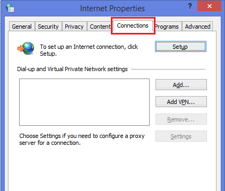The height and width of the screenshot is (191, 225).
Task: Select the highlighted Connections tab
Action: (133, 26)
